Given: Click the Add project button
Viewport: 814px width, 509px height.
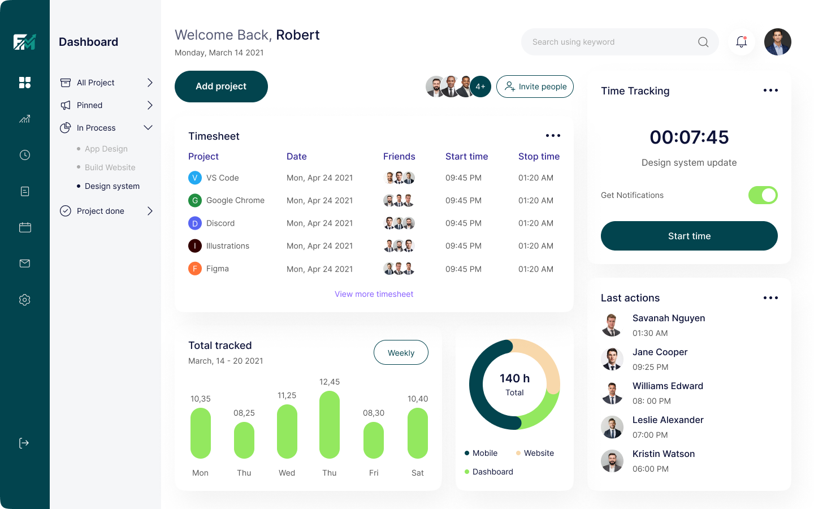Looking at the screenshot, I should [221, 87].
